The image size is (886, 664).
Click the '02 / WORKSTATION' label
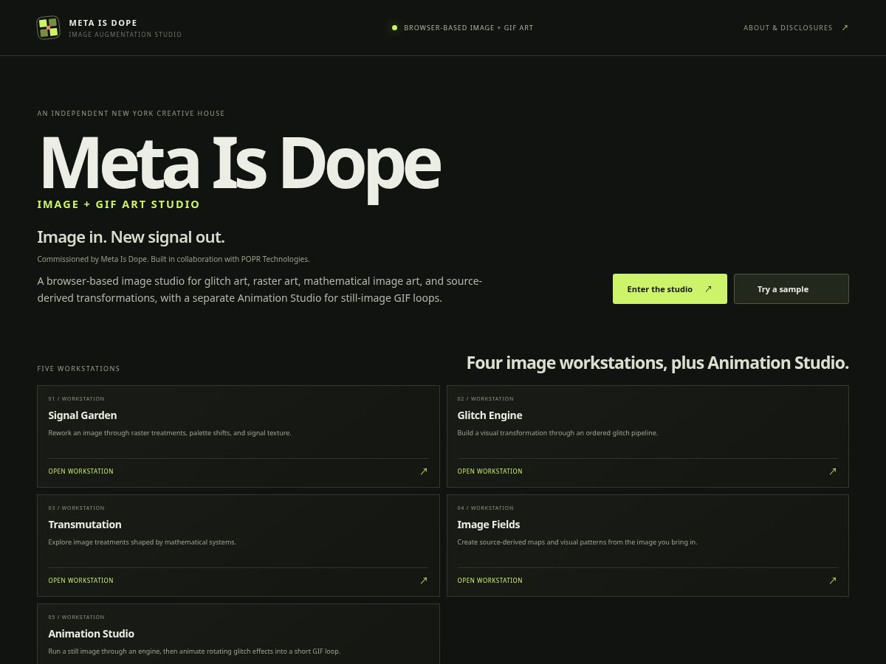(486, 399)
